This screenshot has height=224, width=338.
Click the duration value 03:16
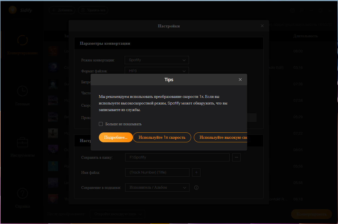[x=298, y=68]
